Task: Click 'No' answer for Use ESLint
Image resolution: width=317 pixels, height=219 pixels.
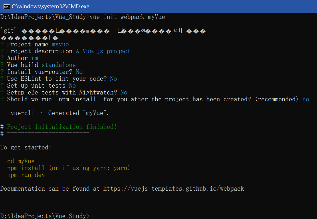Action: [x=113, y=79]
